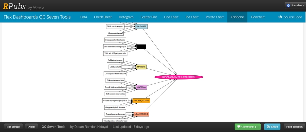Screen dimensions: 306x132
Task: Click the 'Penanganan keluhan lambat' box
Action: tap(115, 40)
